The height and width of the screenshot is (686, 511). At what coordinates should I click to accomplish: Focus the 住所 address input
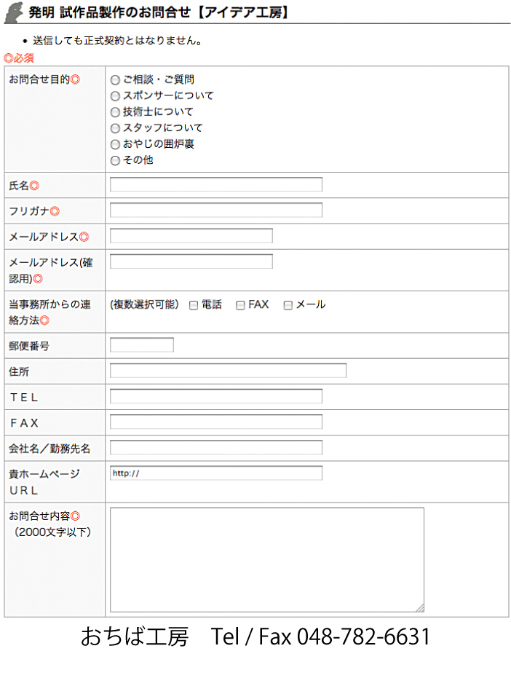228,371
